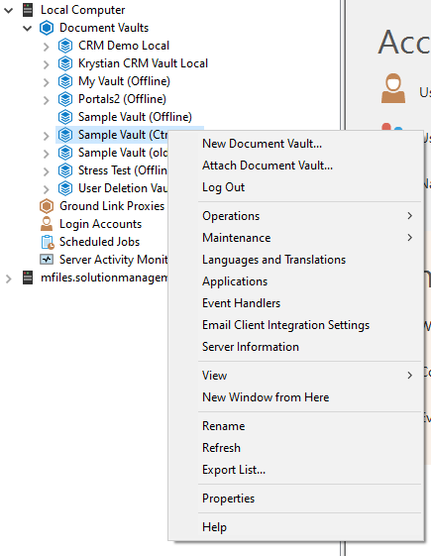
Task: Select the My Vault (Offline) label
Action: 124,81
